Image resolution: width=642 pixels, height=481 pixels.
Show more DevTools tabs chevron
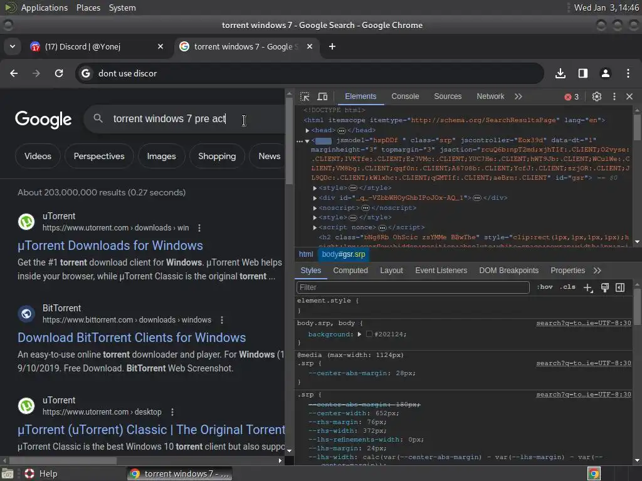coord(518,96)
